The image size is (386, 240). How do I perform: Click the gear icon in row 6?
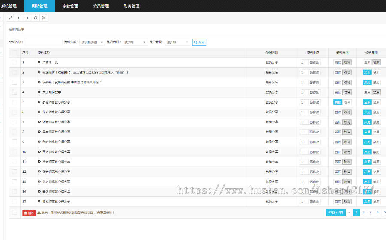[39, 112]
